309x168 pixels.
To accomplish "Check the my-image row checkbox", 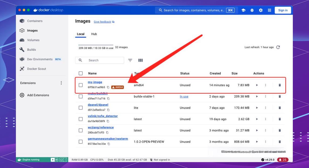I will click(80, 85).
